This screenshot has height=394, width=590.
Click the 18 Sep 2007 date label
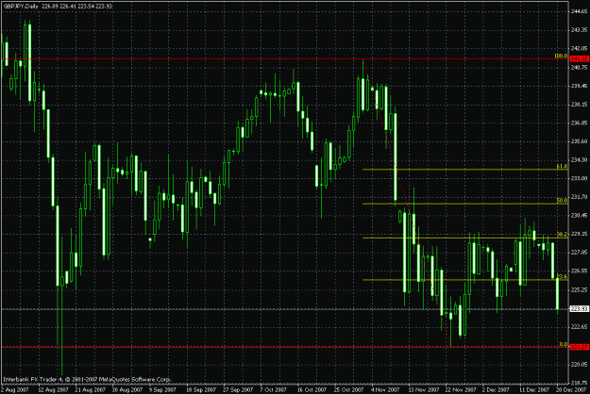pyautogui.click(x=201, y=390)
